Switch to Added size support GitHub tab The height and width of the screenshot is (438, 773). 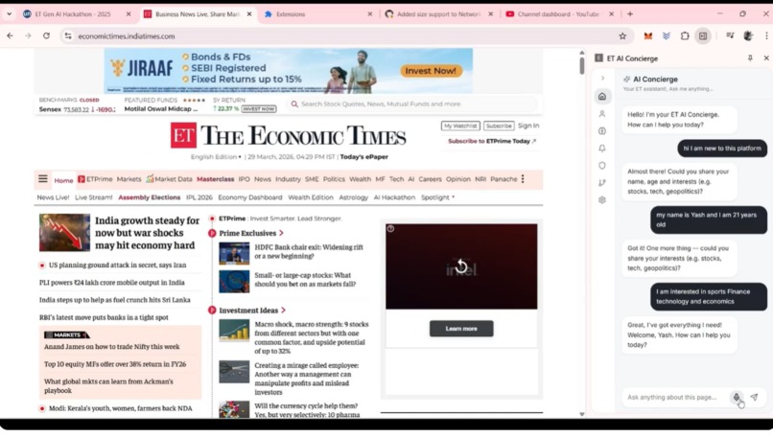(438, 14)
